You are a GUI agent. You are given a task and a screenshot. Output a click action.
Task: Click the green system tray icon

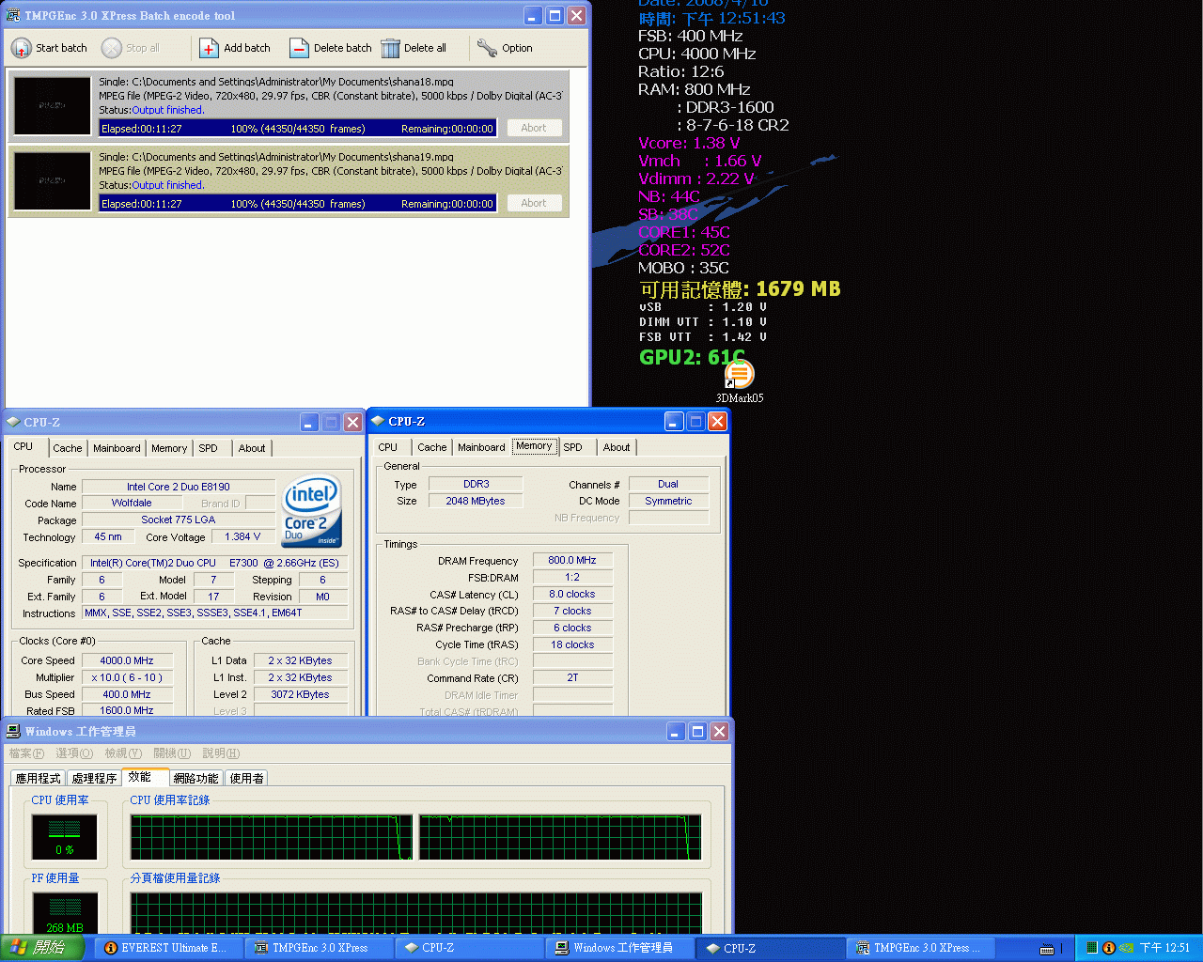[x=1092, y=948]
